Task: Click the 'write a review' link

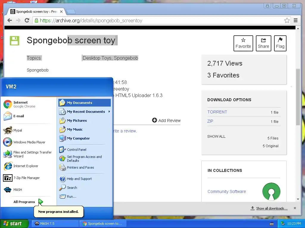Action: coord(125,131)
